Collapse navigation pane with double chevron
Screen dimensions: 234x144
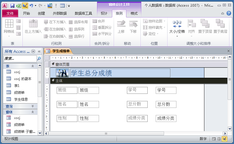pyautogui.click(x=39, y=51)
